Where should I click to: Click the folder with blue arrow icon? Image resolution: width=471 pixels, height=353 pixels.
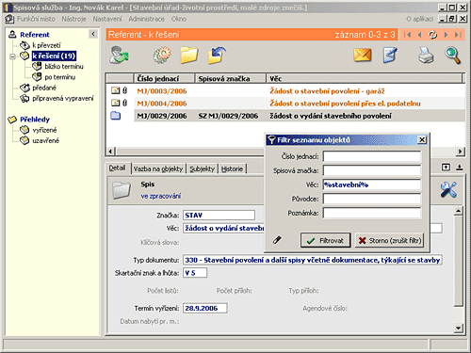pos(217,55)
